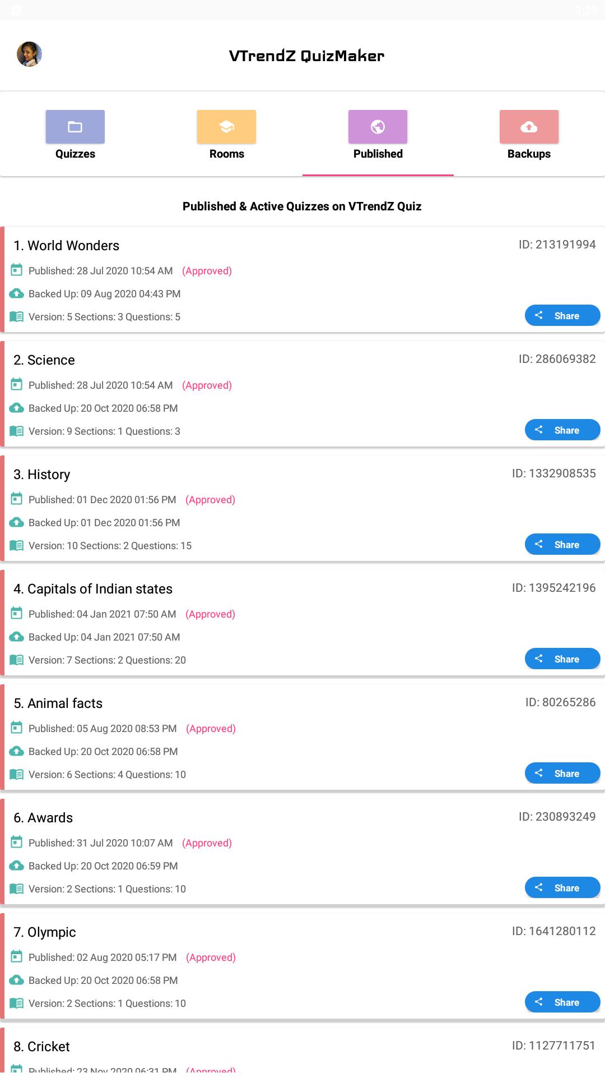
Task: Click cloud backup icon on Animal facts
Action: coord(17,751)
